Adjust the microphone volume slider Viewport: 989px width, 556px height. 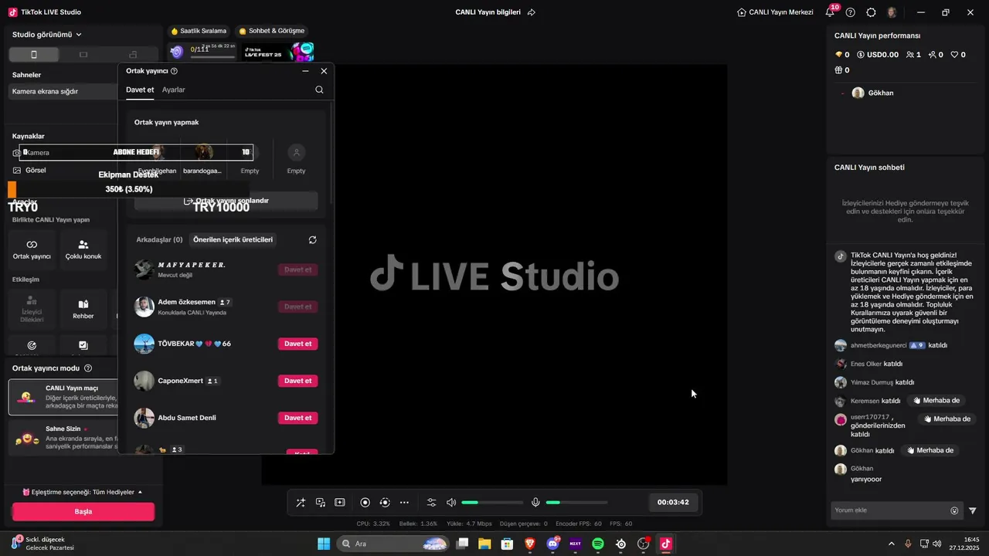coord(576,503)
